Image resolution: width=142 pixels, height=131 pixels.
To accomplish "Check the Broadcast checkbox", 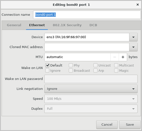I will pos(71,70).
